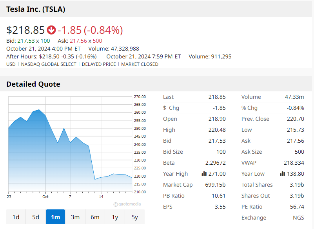Click the Last value 218.85 in table

pyautogui.click(x=217, y=97)
